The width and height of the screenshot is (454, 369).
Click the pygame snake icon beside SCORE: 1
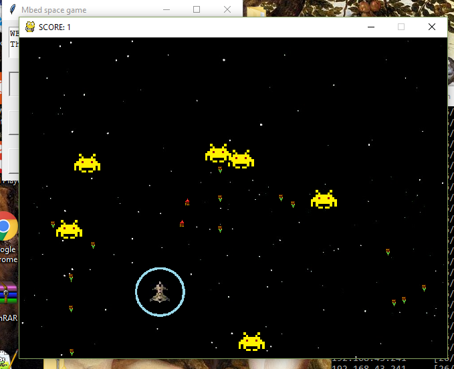30,27
